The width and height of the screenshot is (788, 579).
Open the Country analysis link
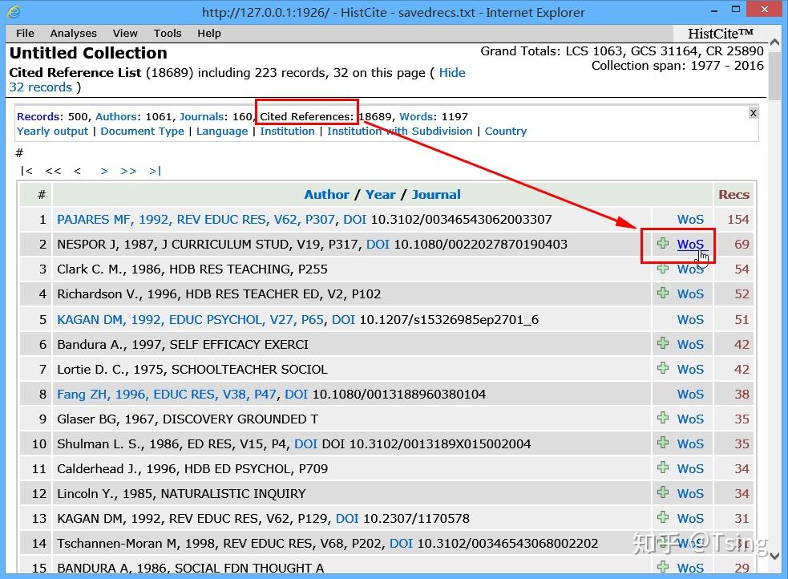(x=506, y=132)
